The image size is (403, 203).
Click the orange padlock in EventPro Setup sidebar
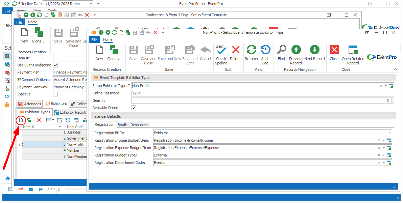coord(7,104)
